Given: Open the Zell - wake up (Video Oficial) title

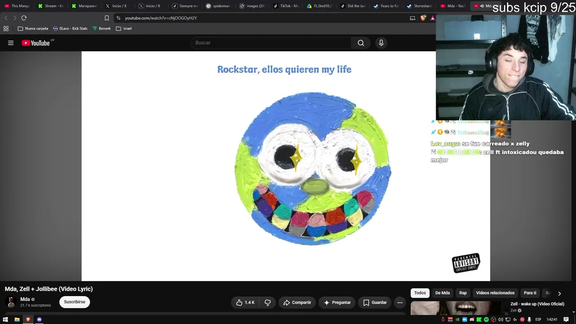Looking at the screenshot, I should click(x=537, y=304).
